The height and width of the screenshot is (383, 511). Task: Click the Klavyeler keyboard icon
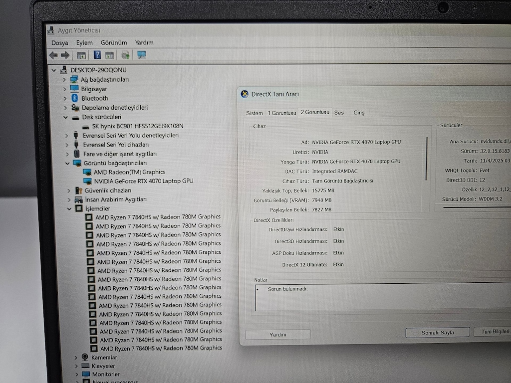click(85, 366)
